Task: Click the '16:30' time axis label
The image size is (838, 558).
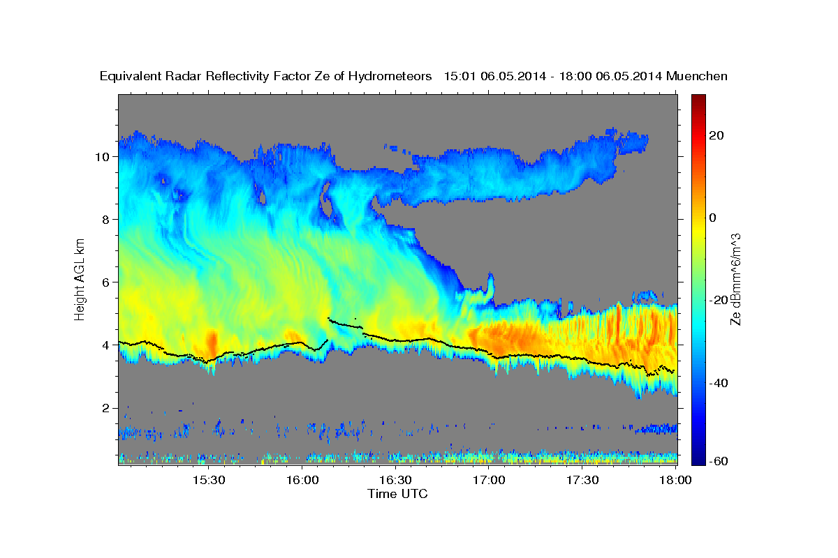Action: (396, 481)
